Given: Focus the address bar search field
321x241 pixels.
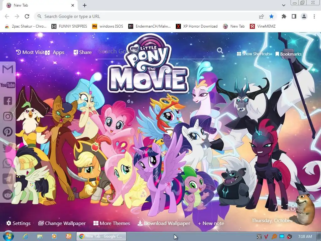Looking at the screenshot, I should pyautogui.click(x=146, y=16).
